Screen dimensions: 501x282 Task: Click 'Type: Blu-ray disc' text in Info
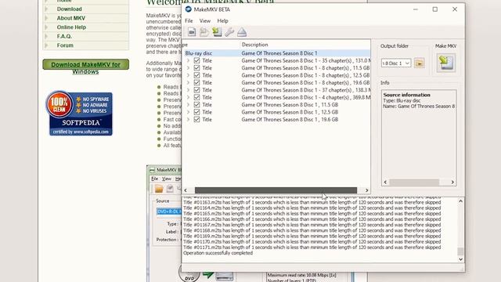[x=402, y=100]
